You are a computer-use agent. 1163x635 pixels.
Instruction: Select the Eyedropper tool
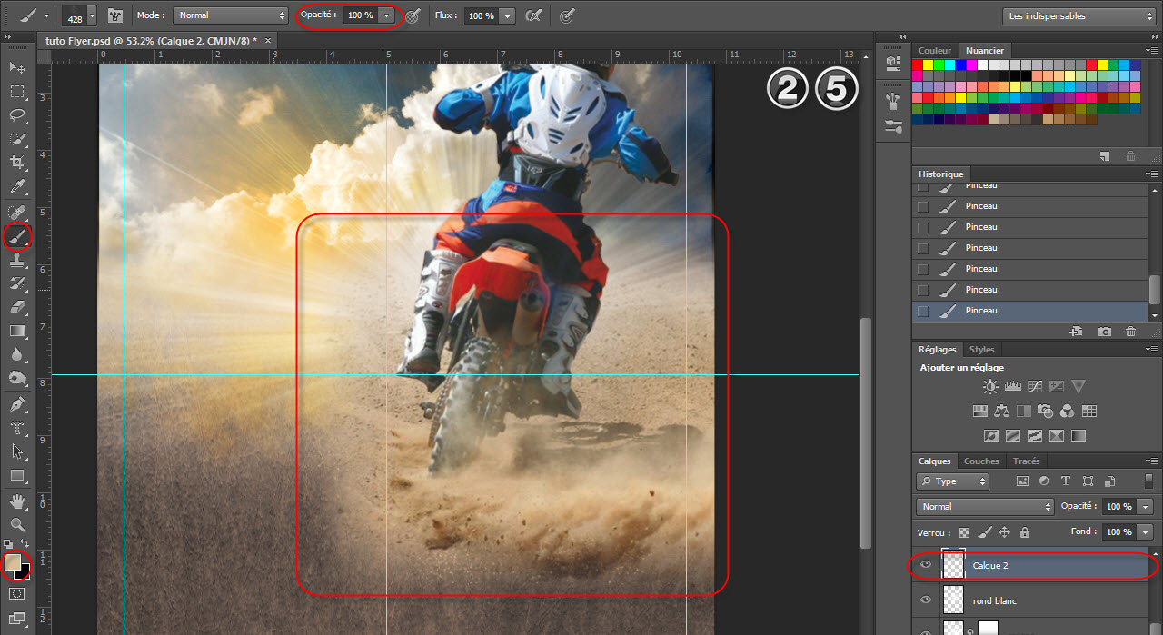coord(17,187)
